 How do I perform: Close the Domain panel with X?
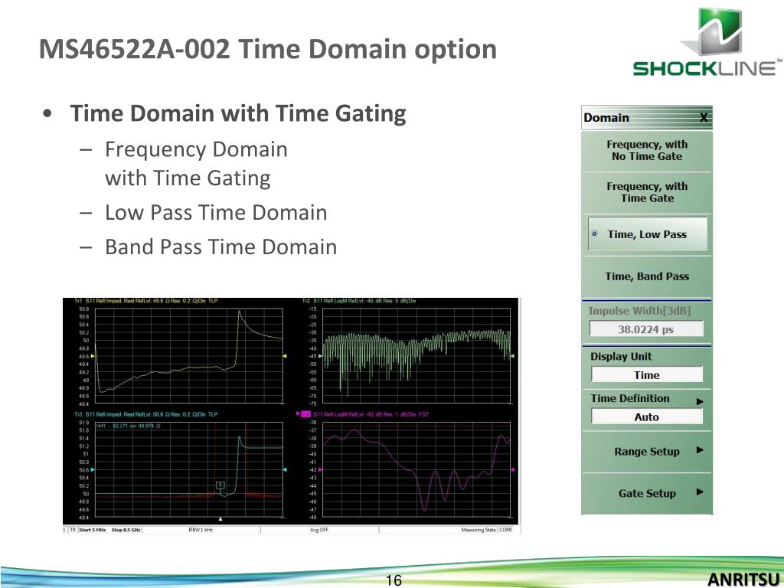pyautogui.click(x=703, y=117)
